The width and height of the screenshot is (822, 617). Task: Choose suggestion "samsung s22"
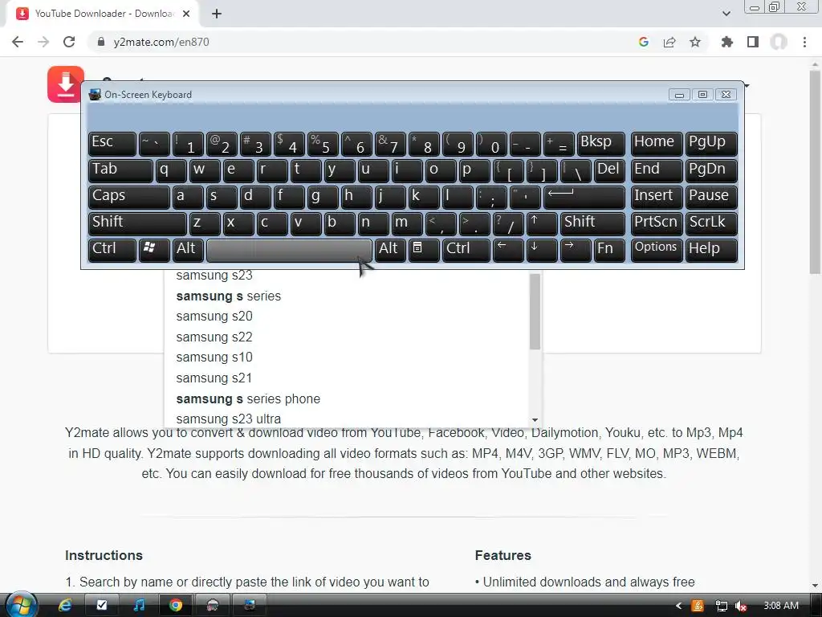(347, 337)
